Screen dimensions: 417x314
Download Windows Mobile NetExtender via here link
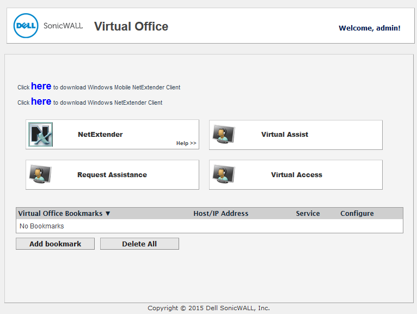(41, 86)
